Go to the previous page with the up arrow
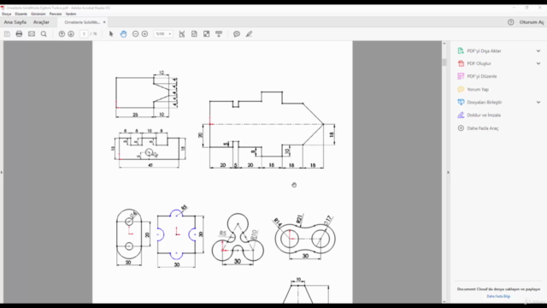 (x=62, y=34)
